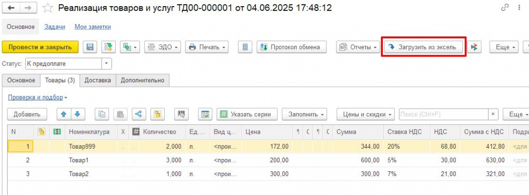The image size is (529, 195).
Task: Select the Товар999 row cell
Action: coord(91,146)
